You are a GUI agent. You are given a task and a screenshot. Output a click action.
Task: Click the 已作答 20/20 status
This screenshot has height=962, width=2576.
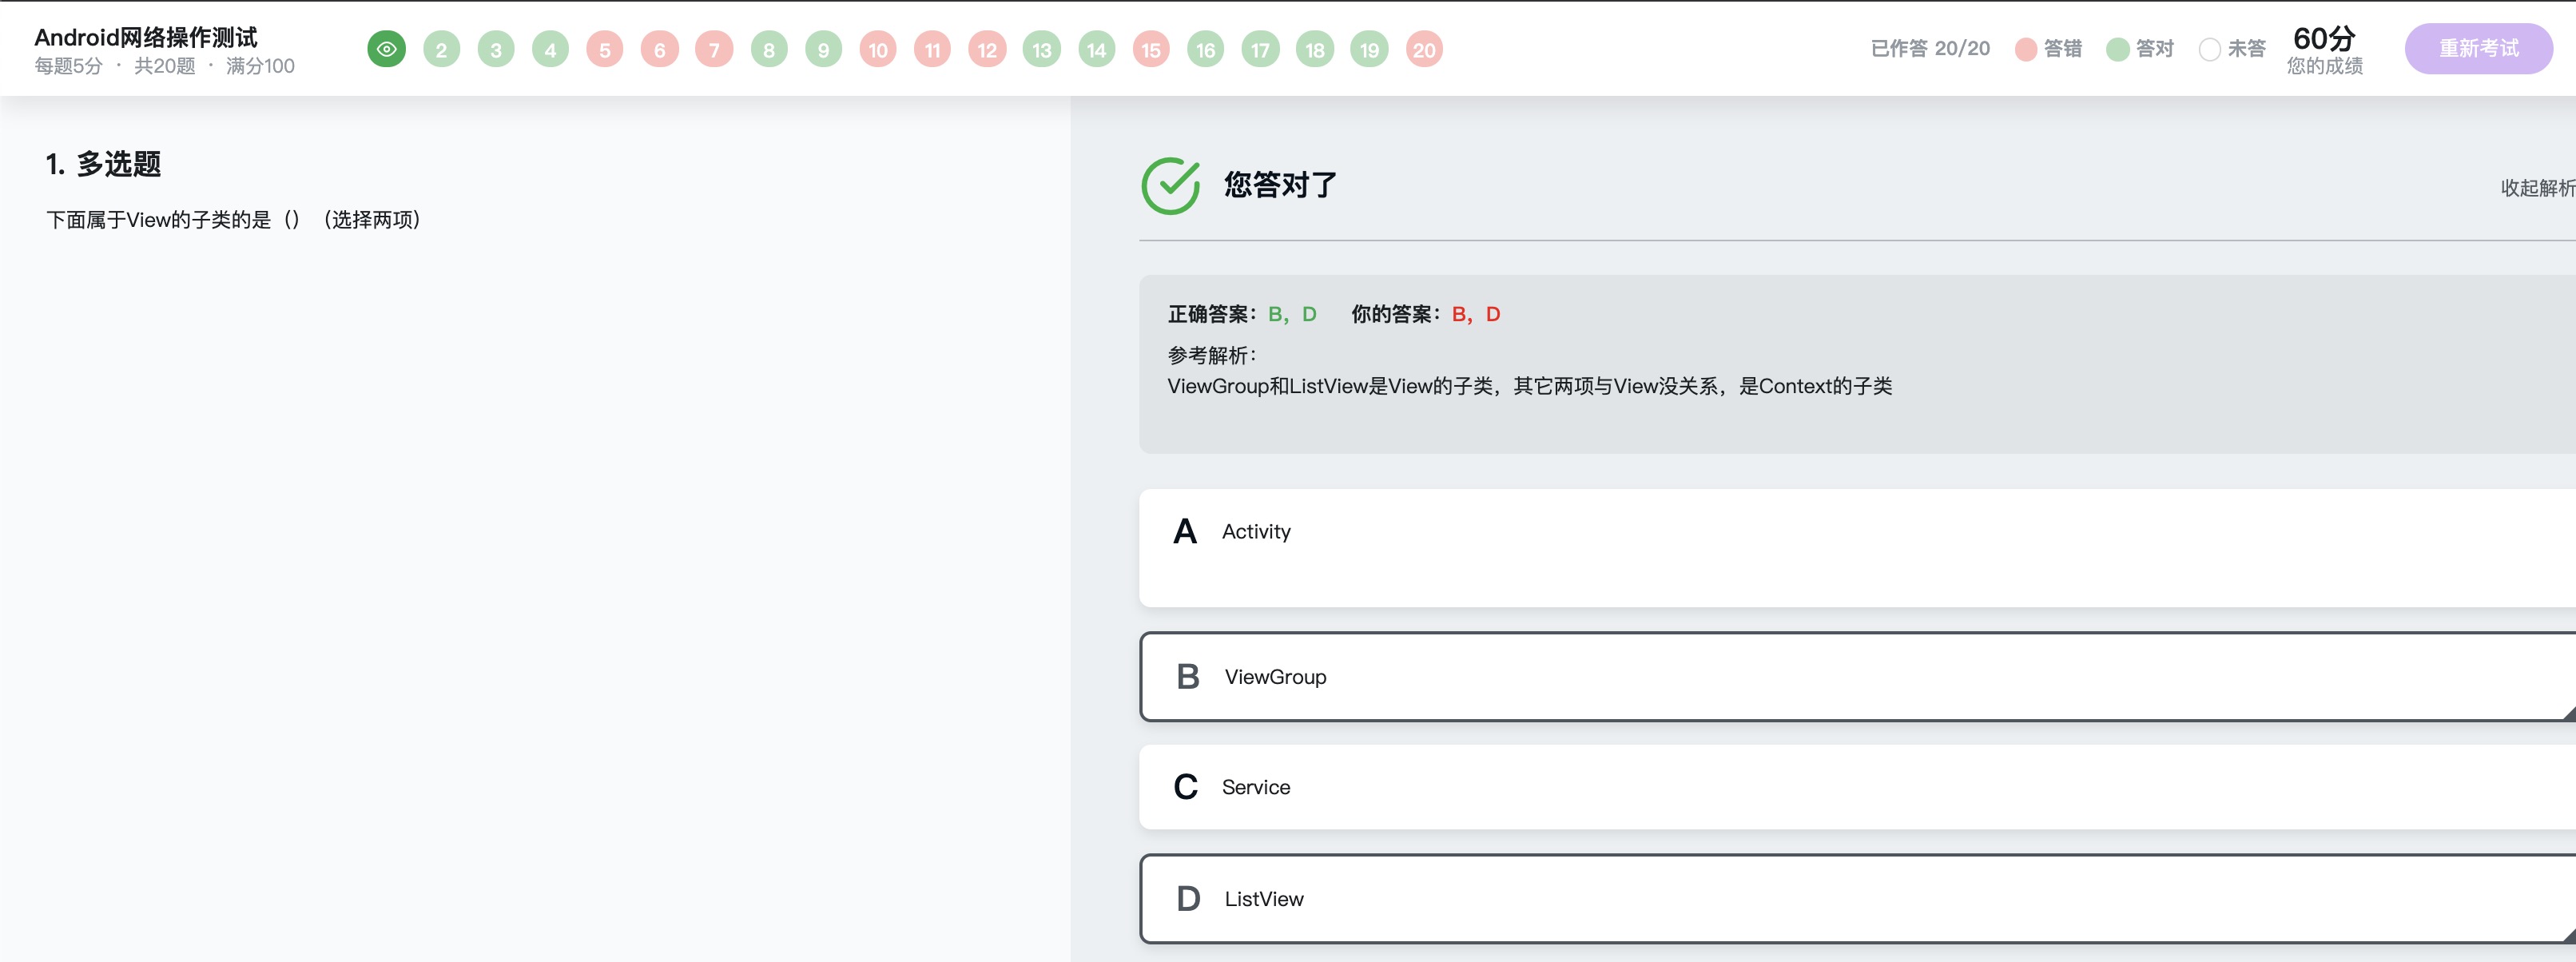[1930, 48]
